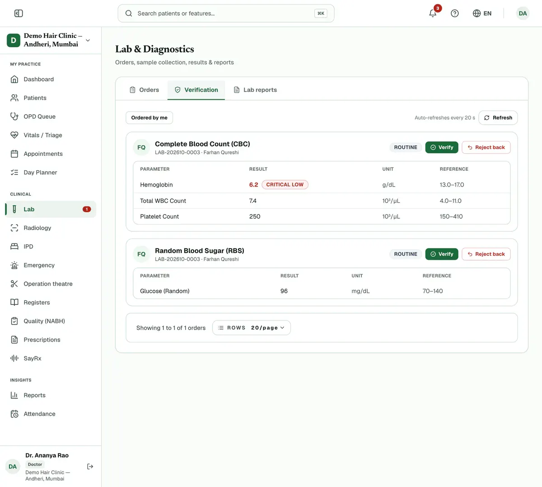This screenshot has height=487, width=542.
Task: Select the Verification tab
Action: tap(196, 90)
